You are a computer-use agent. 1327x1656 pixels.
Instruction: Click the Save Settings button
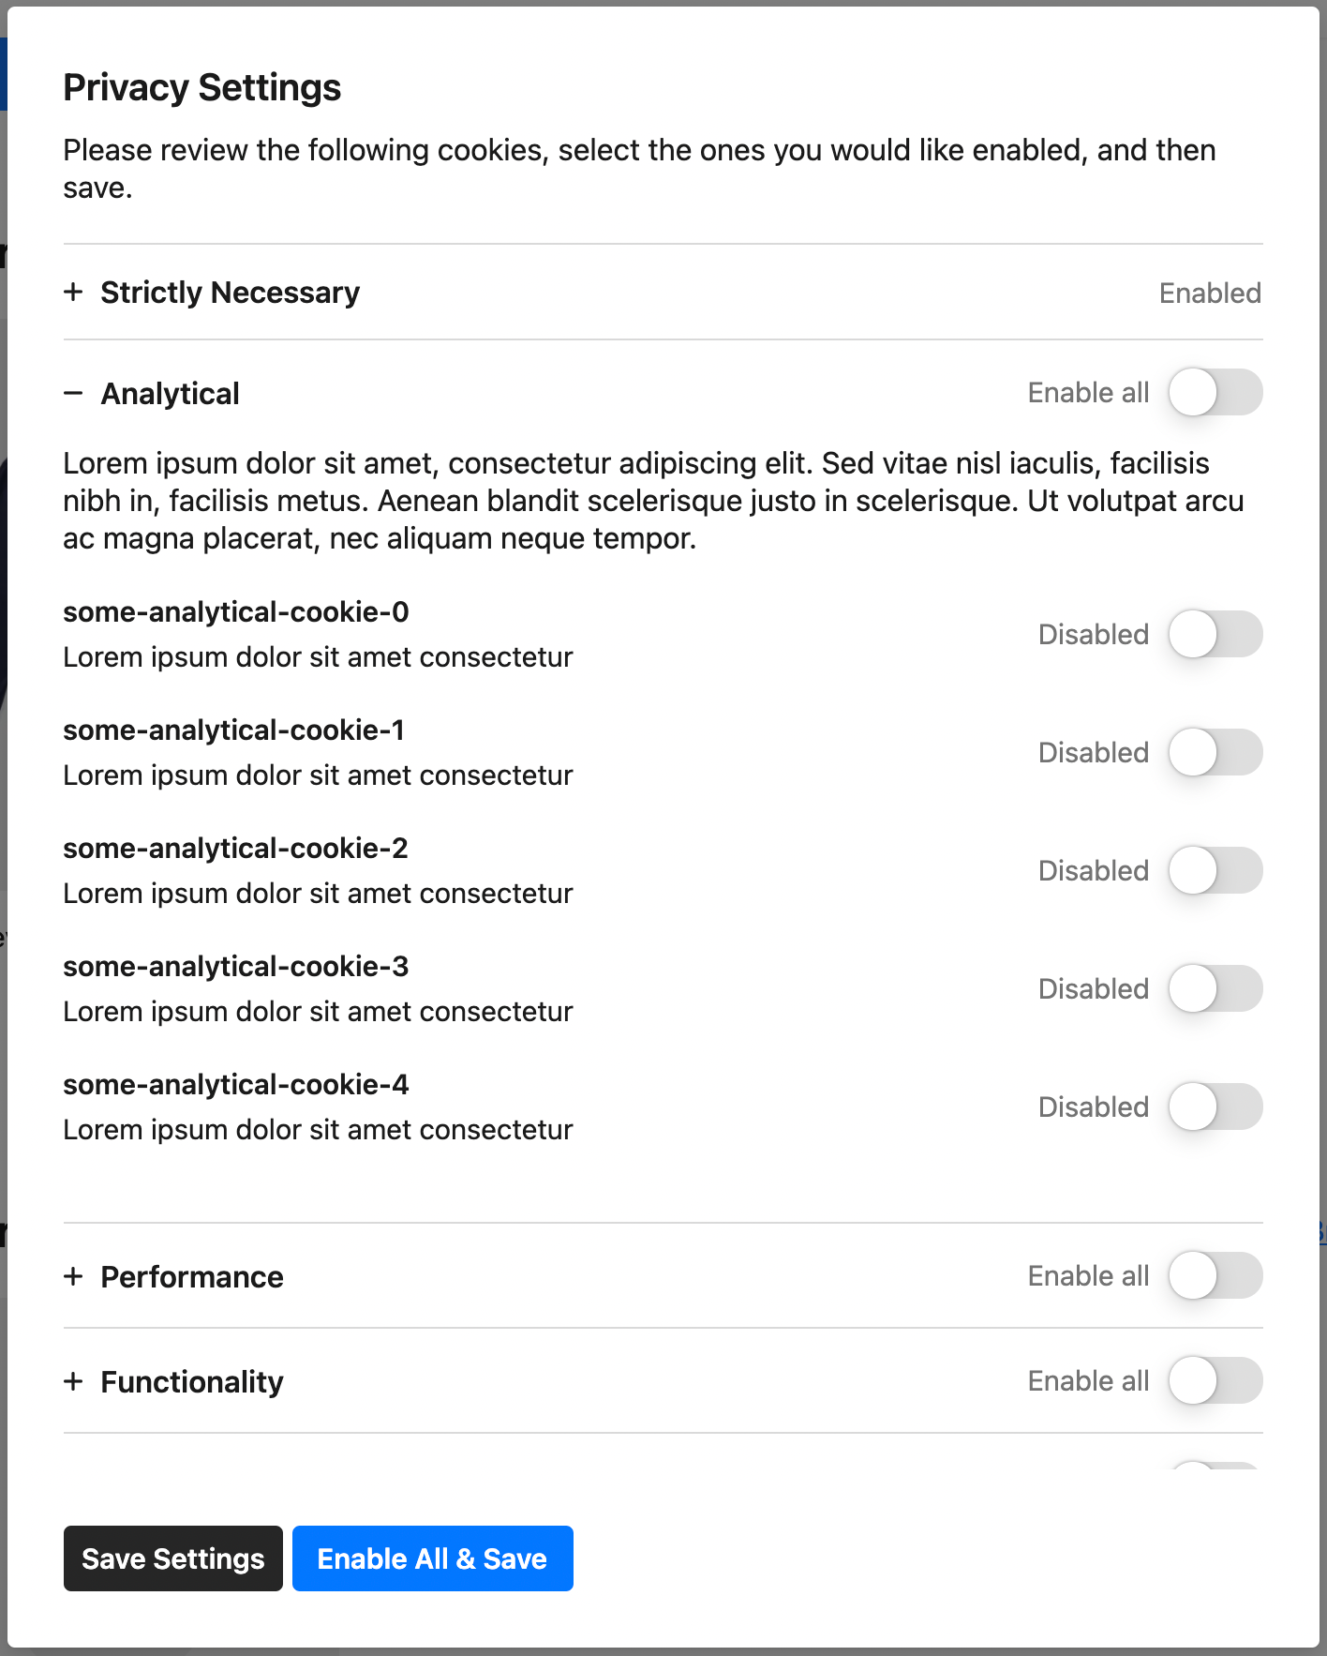(x=172, y=1558)
